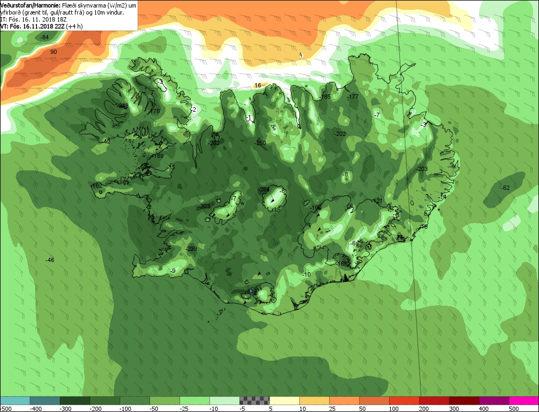Click the '-62' value over the eastern sea
This screenshot has width=539, height=412.
[506, 188]
